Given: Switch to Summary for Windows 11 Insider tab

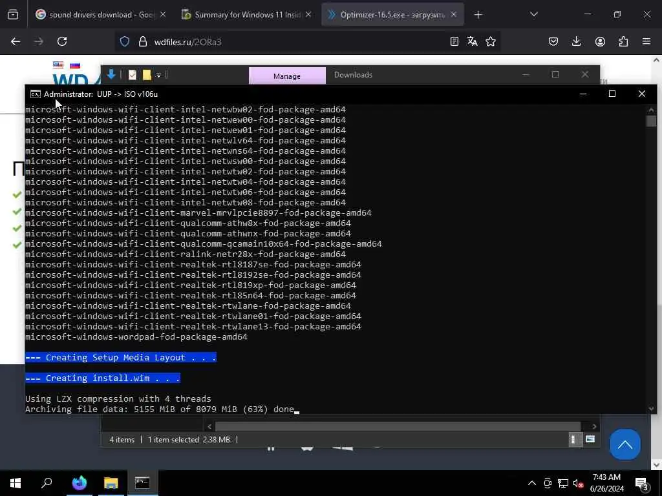Looking at the screenshot, I should (246, 15).
